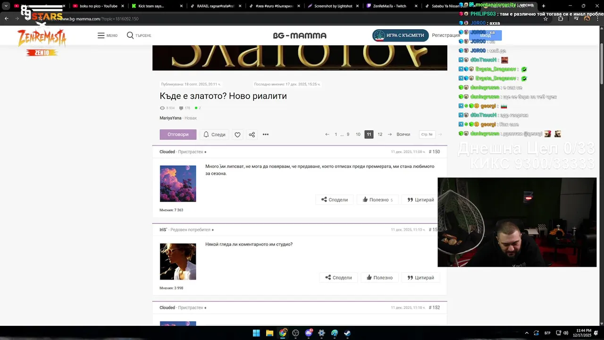The height and width of the screenshot is (340, 604).
Task: Open Chrome from taskbar
Action: point(283,333)
